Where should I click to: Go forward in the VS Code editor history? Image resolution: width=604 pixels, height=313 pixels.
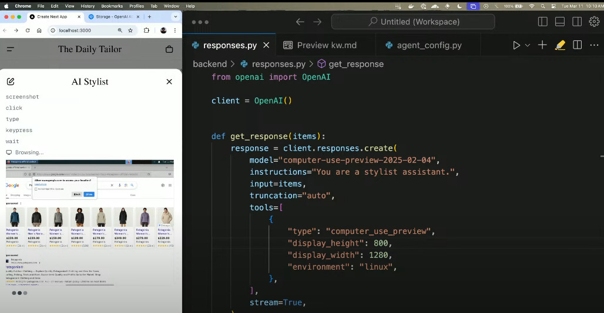[317, 22]
